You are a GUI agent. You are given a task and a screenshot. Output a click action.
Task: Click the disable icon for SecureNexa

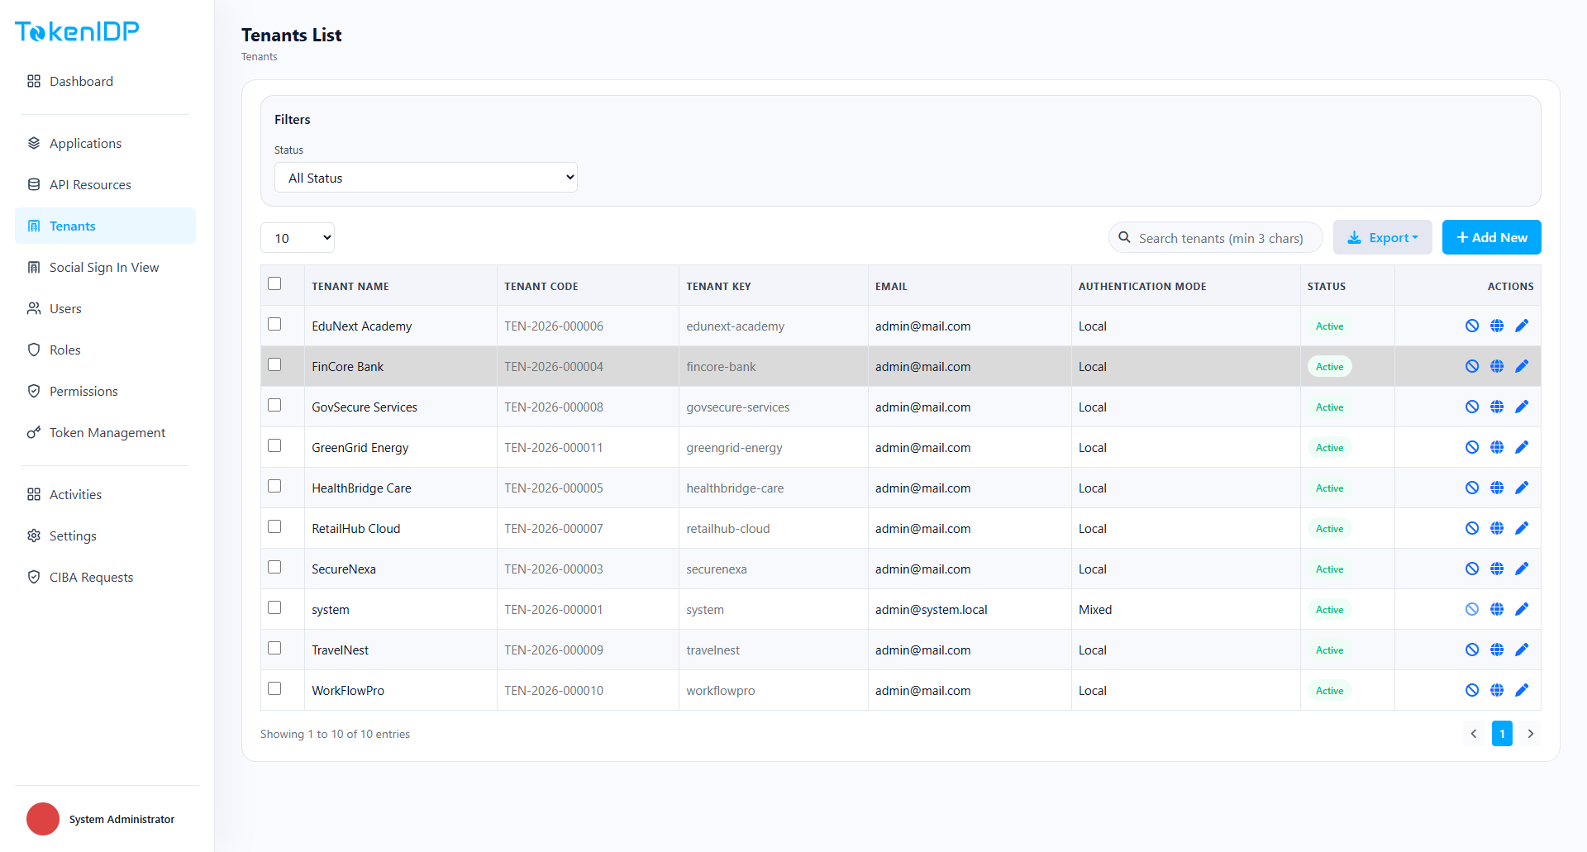[x=1472, y=569]
